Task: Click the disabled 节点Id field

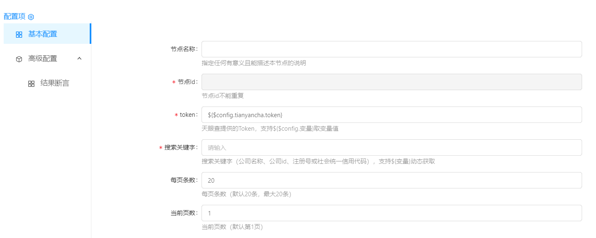Action: tap(392, 82)
